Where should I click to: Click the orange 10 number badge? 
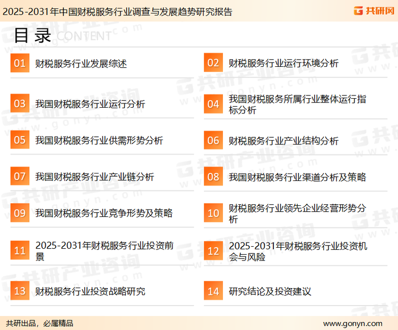click(213, 213)
